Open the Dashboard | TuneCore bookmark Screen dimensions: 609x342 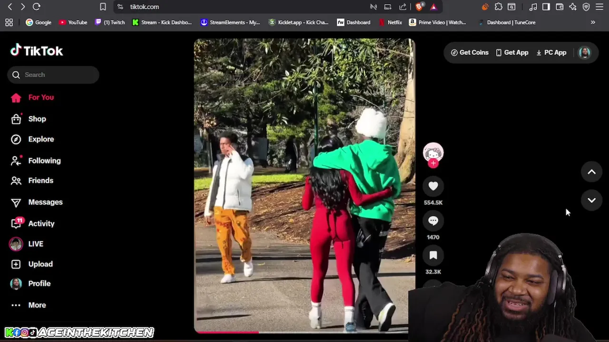pyautogui.click(x=507, y=22)
